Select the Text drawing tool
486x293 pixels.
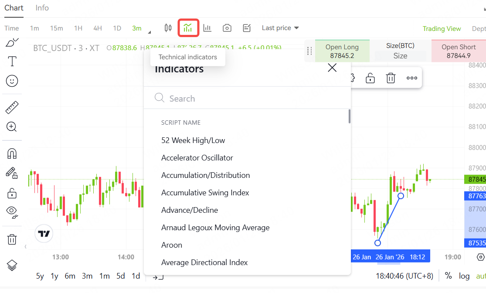tap(12, 61)
